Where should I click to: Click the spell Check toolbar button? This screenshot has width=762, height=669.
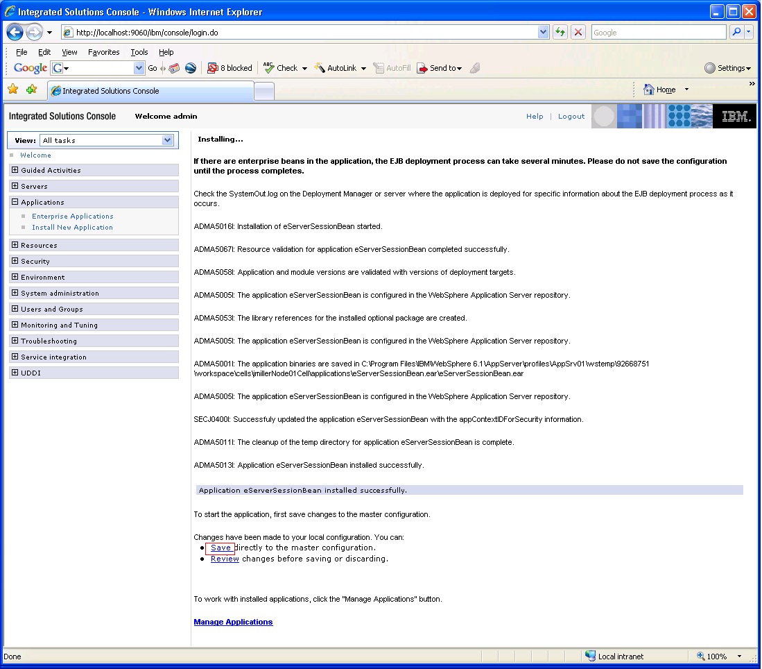pyautogui.click(x=280, y=68)
